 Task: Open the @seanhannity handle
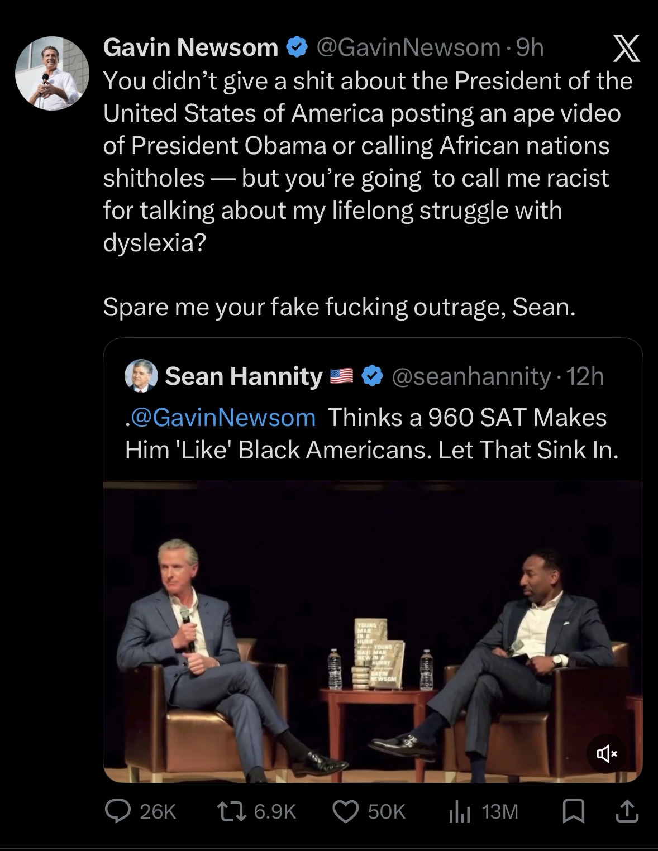[x=472, y=376]
